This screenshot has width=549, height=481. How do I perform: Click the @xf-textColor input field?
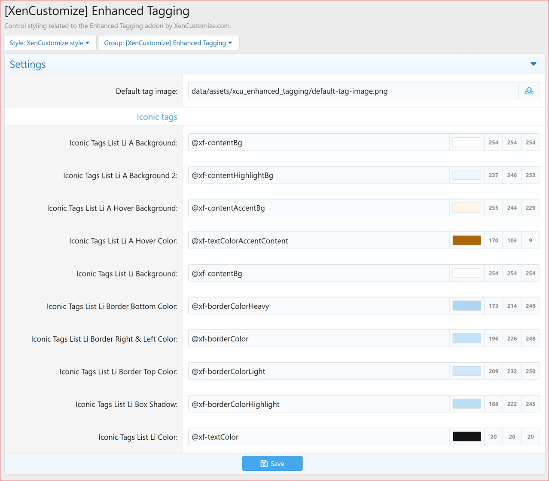[x=318, y=436]
